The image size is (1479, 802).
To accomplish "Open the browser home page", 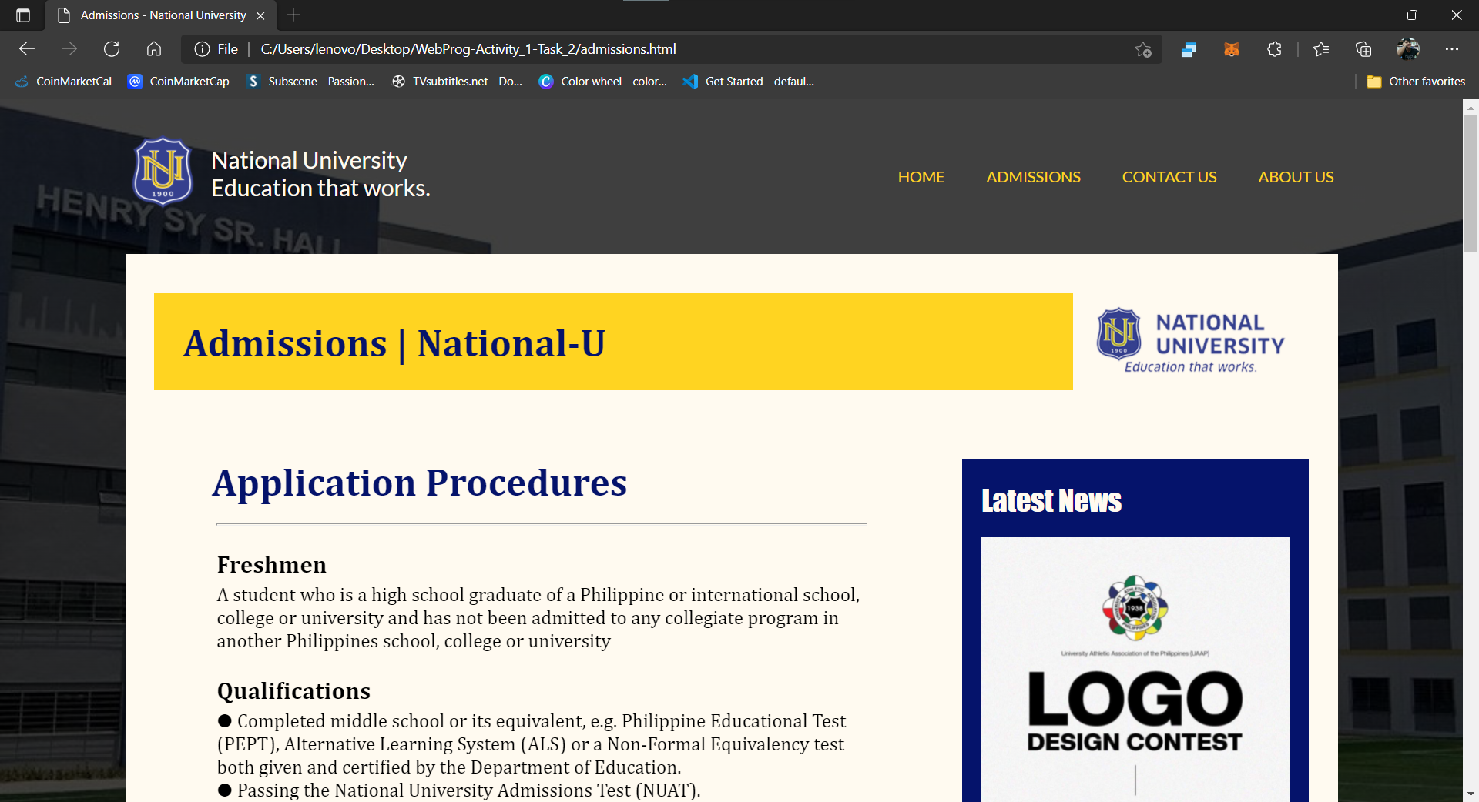I will [x=153, y=48].
